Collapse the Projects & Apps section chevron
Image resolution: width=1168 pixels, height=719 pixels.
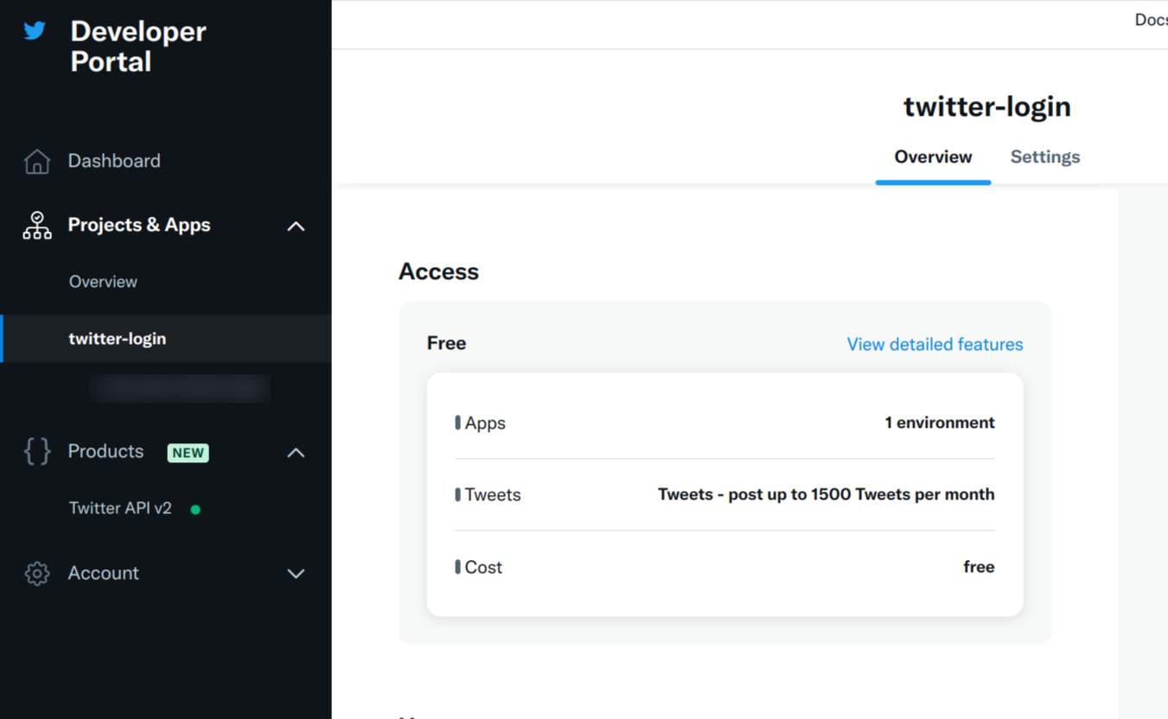[296, 226]
